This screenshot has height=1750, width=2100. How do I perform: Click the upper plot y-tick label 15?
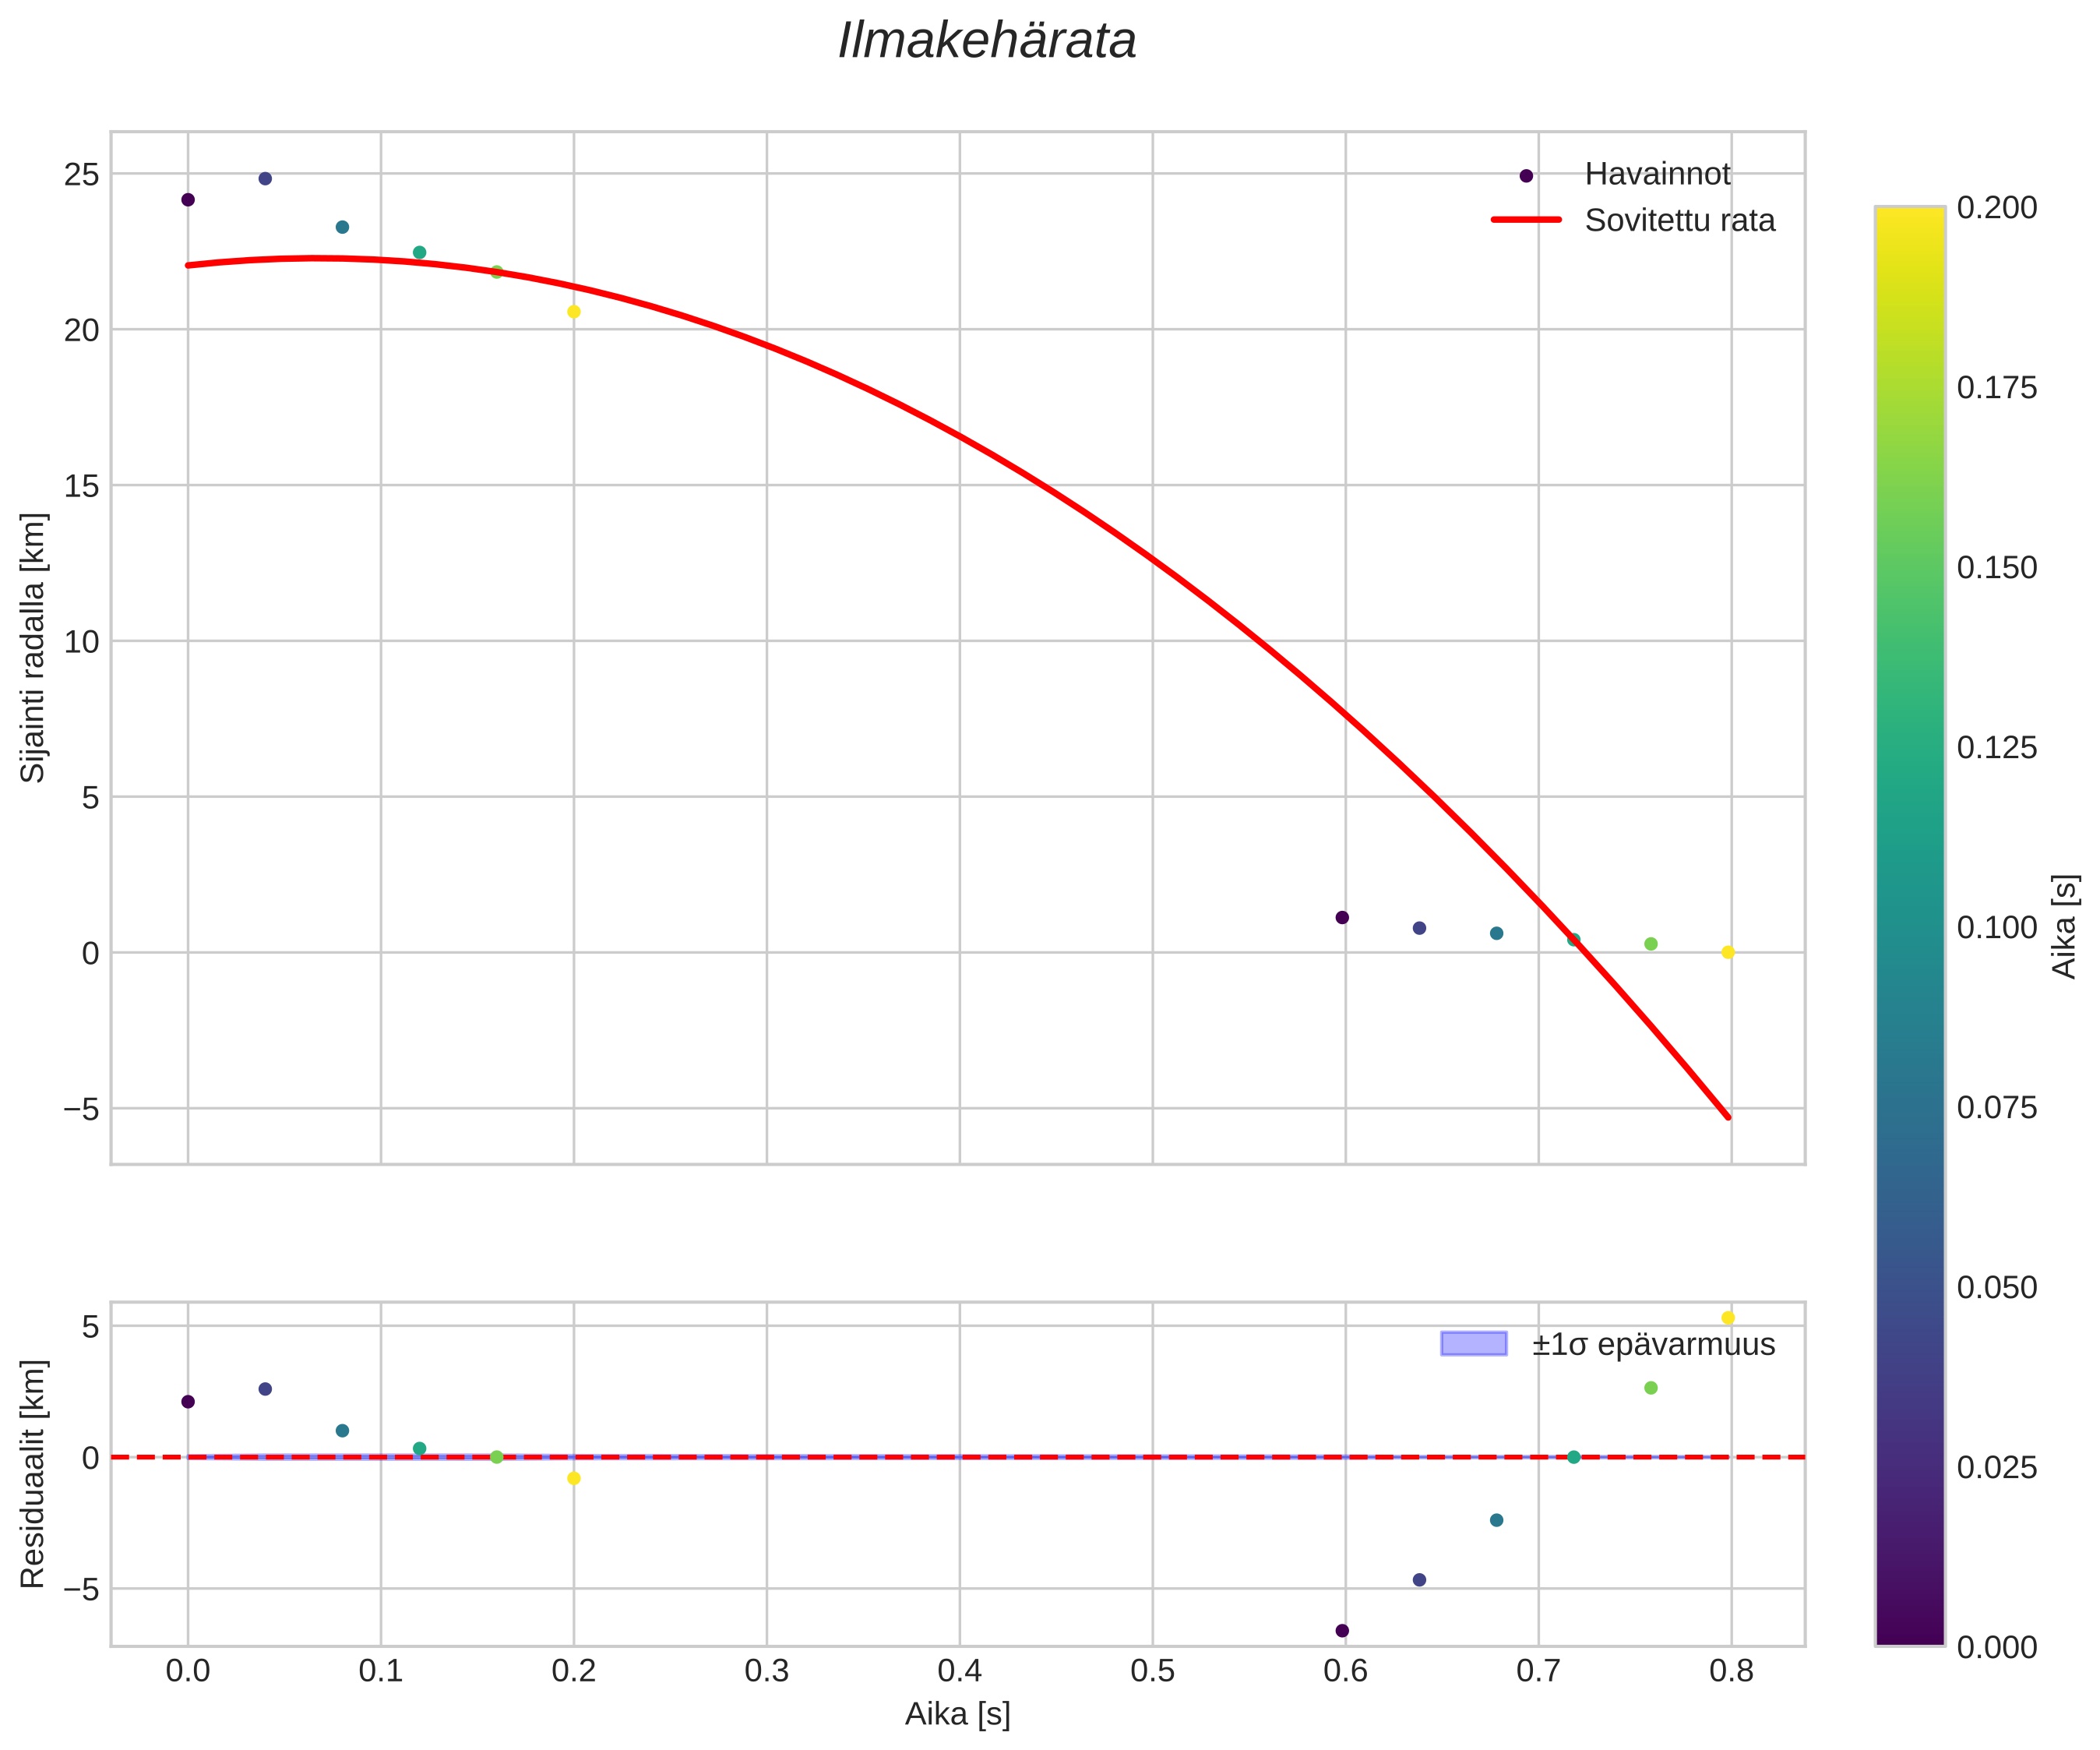[82, 486]
